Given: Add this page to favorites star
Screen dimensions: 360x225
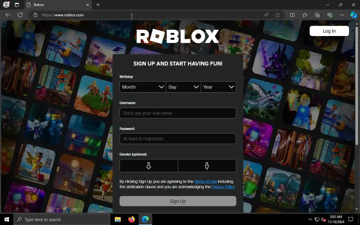Looking at the screenshot, I should pos(278,15).
